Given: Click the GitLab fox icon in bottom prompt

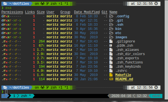Looking at the screenshot, I should [x=43, y=87].
